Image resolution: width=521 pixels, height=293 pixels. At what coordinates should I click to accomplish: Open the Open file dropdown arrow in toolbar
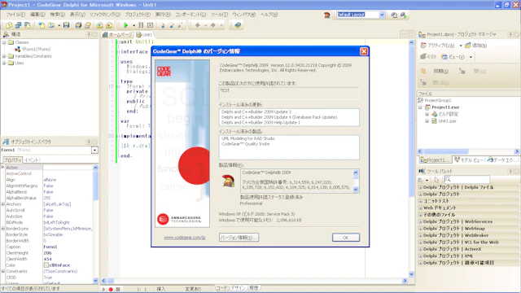(x=59, y=25)
